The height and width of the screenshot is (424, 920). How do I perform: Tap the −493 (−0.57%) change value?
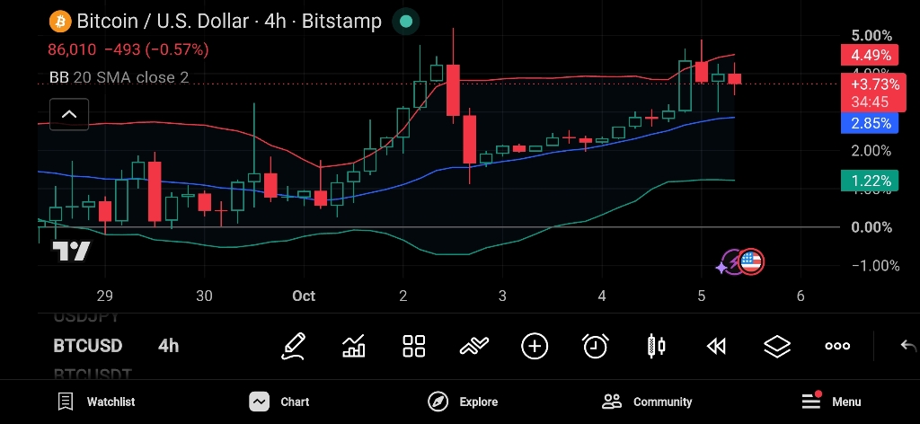coord(156,49)
